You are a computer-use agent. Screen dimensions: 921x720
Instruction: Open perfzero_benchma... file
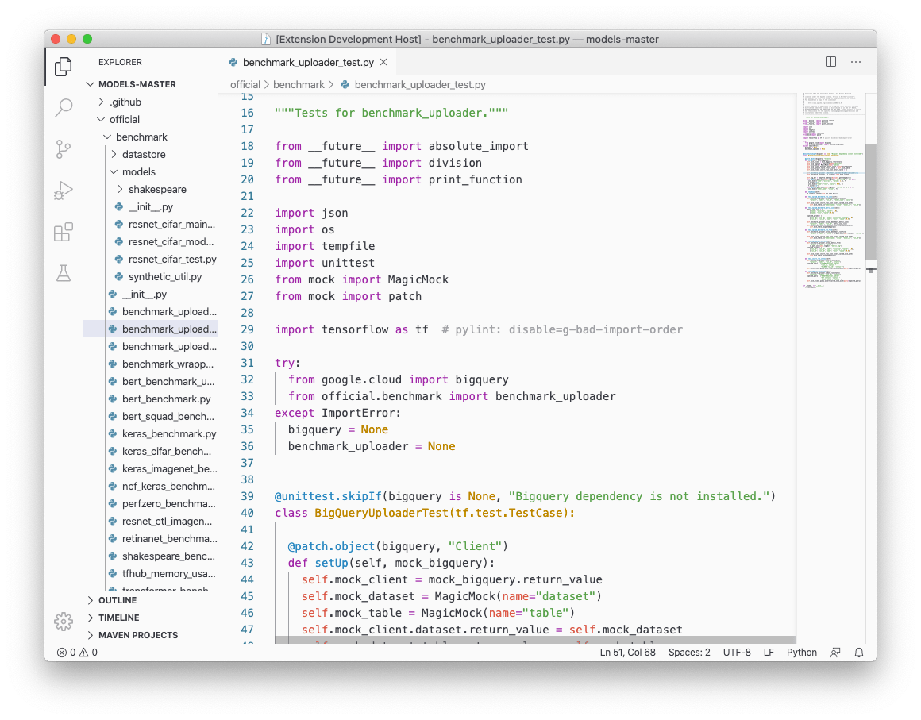(150, 504)
